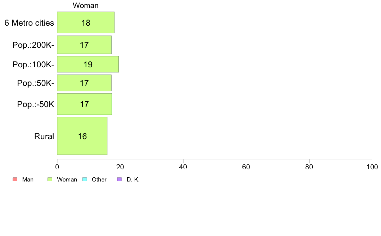This screenshot has height=236, width=381.
Task: Click the 60 axis tick label
Action: click(x=246, y=167)
